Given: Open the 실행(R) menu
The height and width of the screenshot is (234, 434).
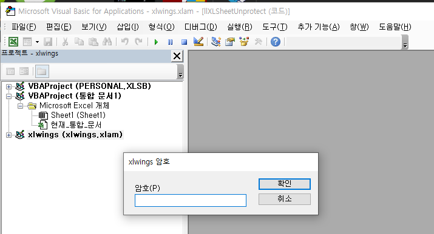Looking at the screenshot, I should click(x=239, y=27).
